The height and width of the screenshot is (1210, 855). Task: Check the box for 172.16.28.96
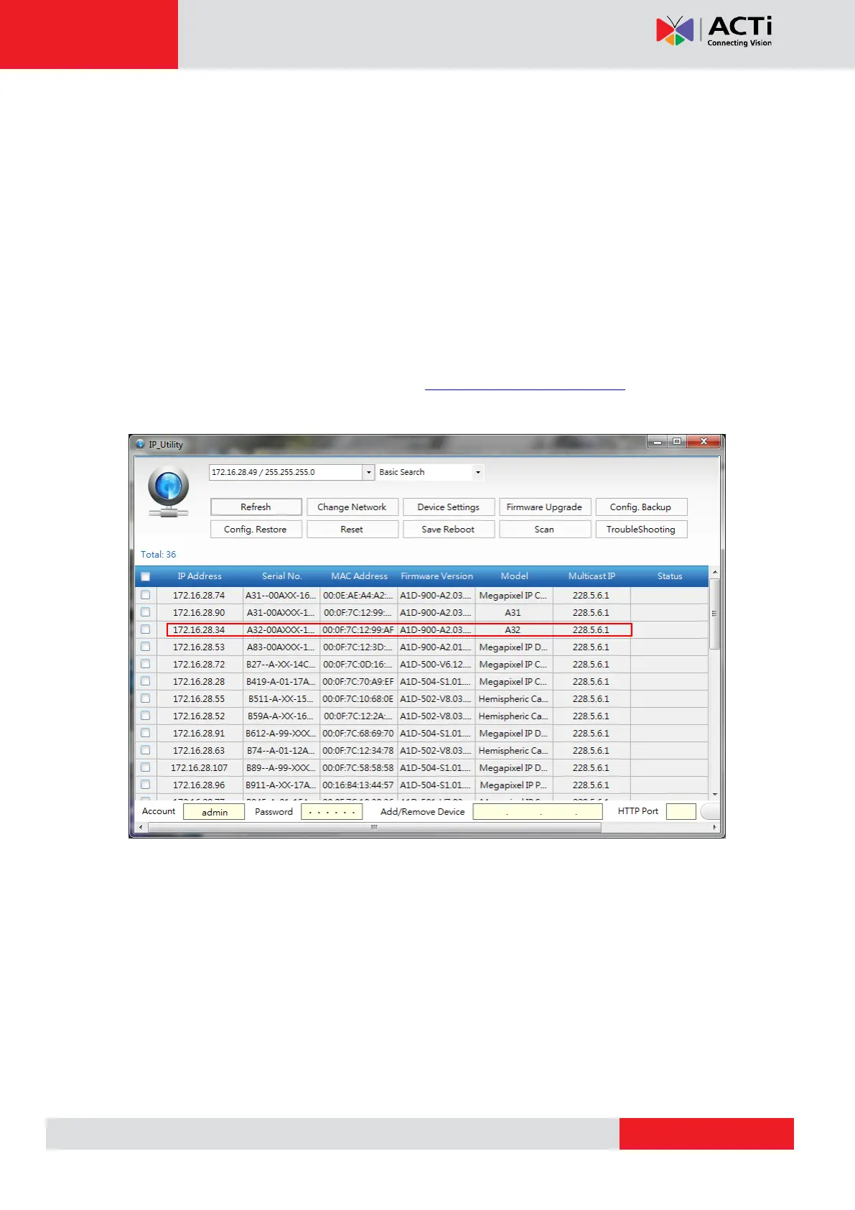pyautogui.click(x=146, y=785)
